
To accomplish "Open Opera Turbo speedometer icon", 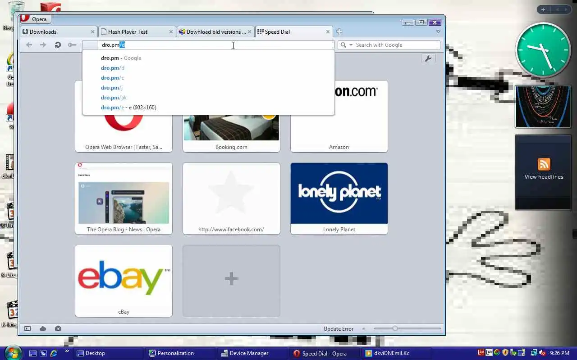I will 58,328.
